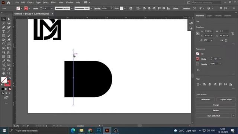238x134 pixels.
Task: Select the Slice tool
Action: pos(9,69)
